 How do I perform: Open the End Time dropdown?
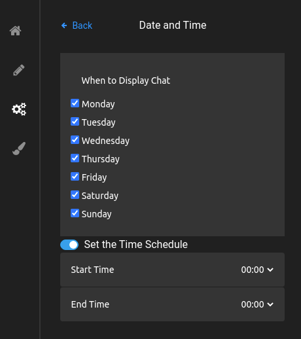(x=257, y=304)
